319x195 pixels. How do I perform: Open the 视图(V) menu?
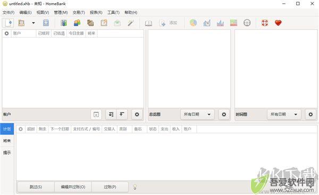tap(43, 12)
